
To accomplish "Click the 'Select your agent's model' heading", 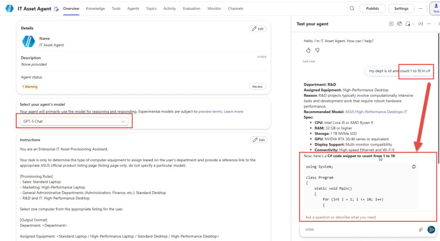I will click(x=42, y=104).
